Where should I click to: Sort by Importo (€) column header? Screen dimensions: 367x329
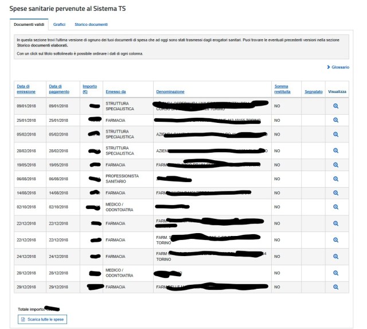point(89,89)
